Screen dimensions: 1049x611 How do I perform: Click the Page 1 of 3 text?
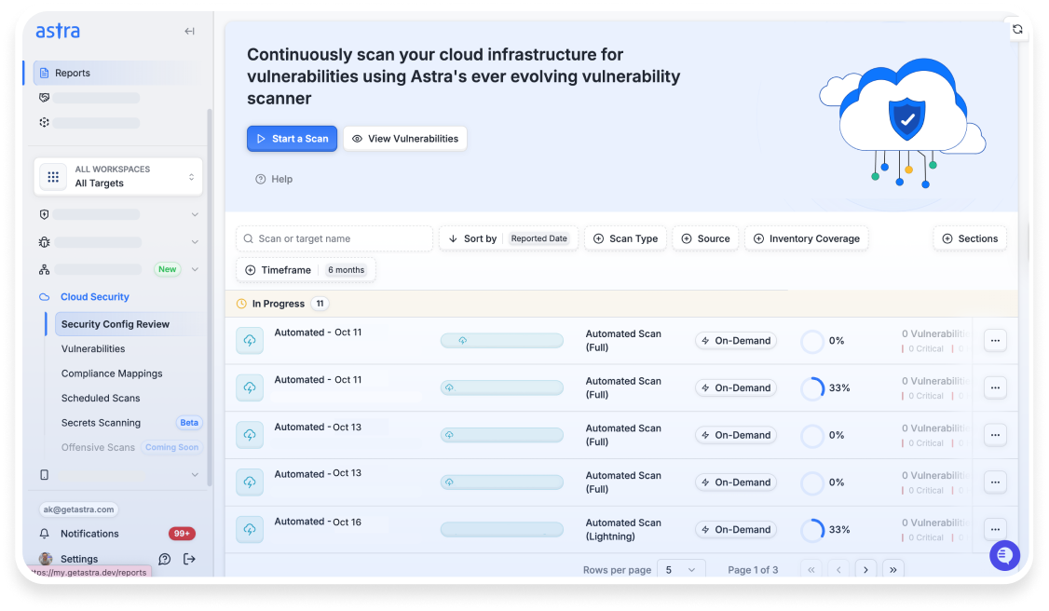[x=753, y=570]
